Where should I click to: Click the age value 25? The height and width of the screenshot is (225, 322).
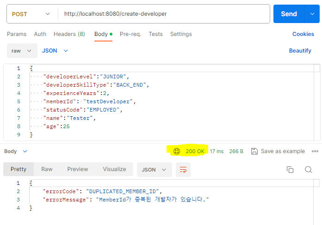[x=66, y=126]
